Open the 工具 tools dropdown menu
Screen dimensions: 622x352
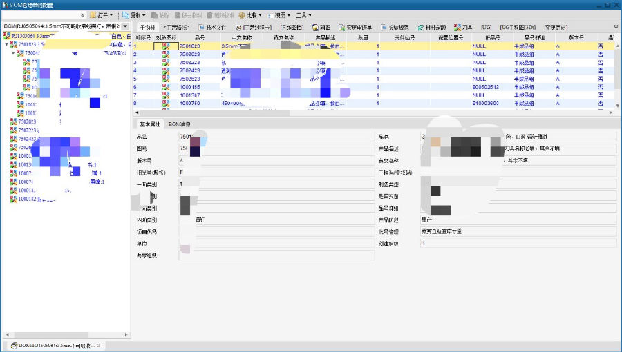point(303,14)
